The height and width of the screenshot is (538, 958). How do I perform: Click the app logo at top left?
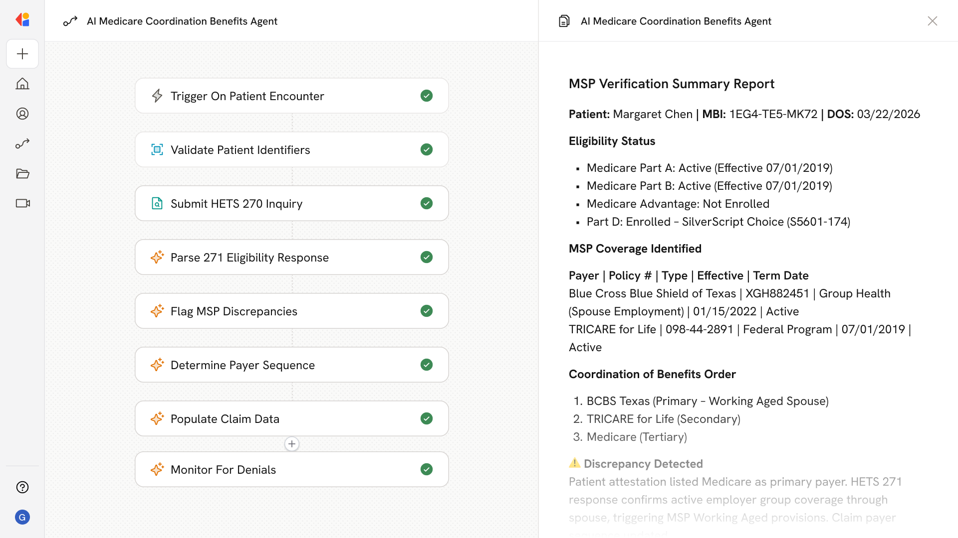[22, 20]
